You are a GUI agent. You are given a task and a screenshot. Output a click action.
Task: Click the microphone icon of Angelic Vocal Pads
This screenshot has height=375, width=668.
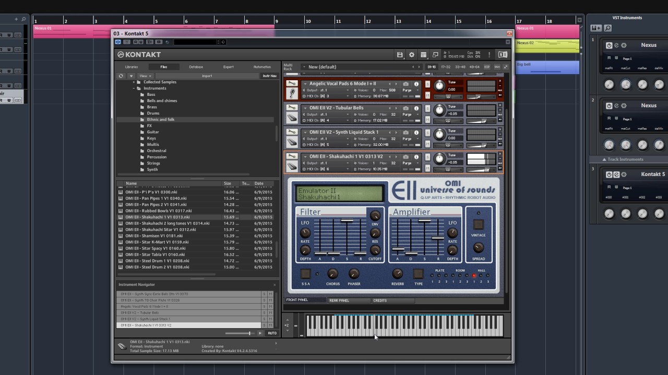292,93
